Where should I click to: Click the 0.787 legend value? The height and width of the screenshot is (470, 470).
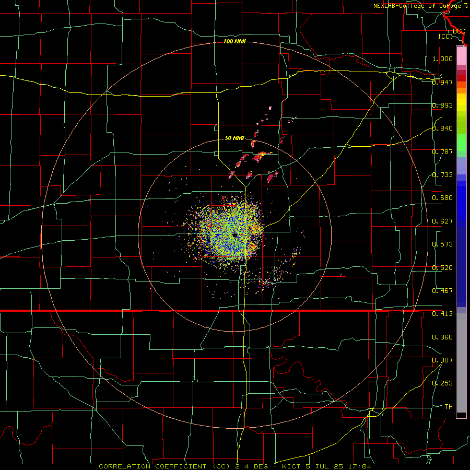tap(442, 151)
